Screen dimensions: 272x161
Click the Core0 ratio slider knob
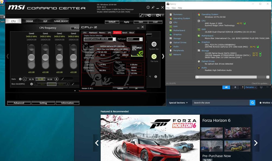pyautogui.click(x=31, y=57)
